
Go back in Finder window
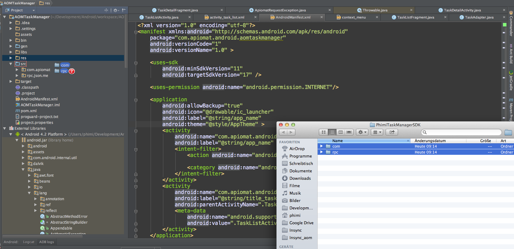(284, 132)
